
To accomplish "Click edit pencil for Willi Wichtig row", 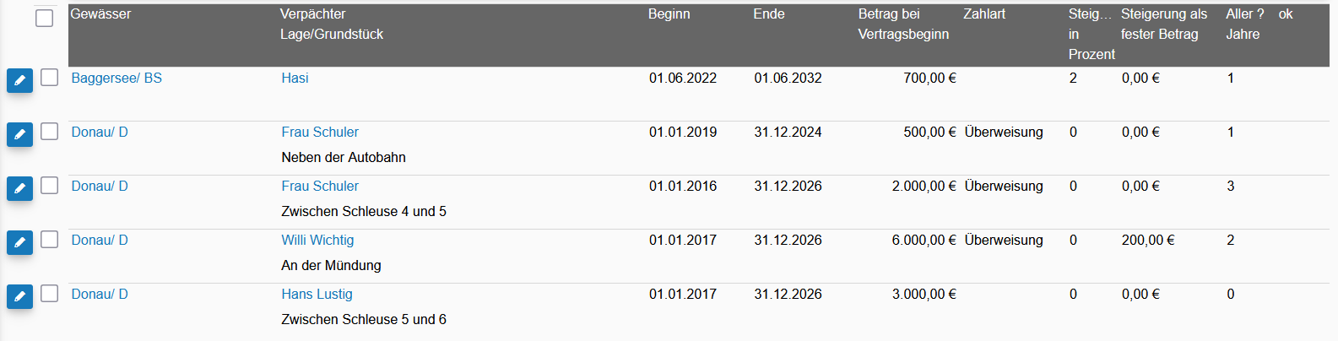I will [x=19, y=242].
